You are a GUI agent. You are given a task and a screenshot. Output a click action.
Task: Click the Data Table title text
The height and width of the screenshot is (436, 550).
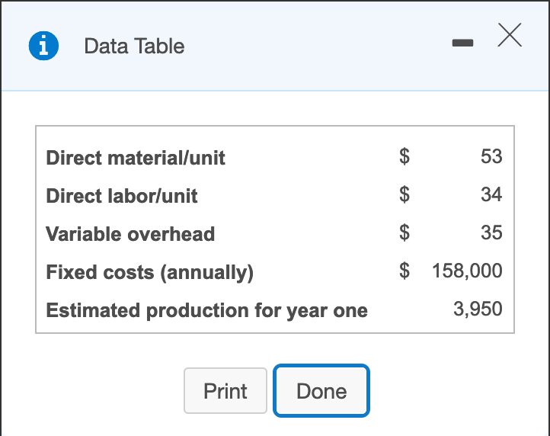134,46
